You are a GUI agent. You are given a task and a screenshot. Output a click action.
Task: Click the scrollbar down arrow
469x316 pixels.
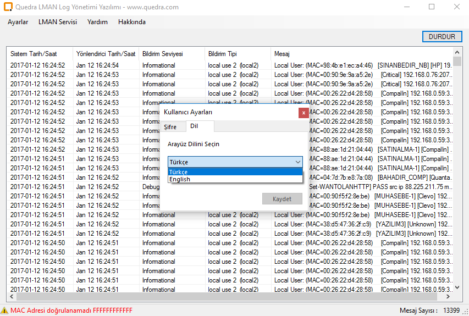tap(457, 287)
